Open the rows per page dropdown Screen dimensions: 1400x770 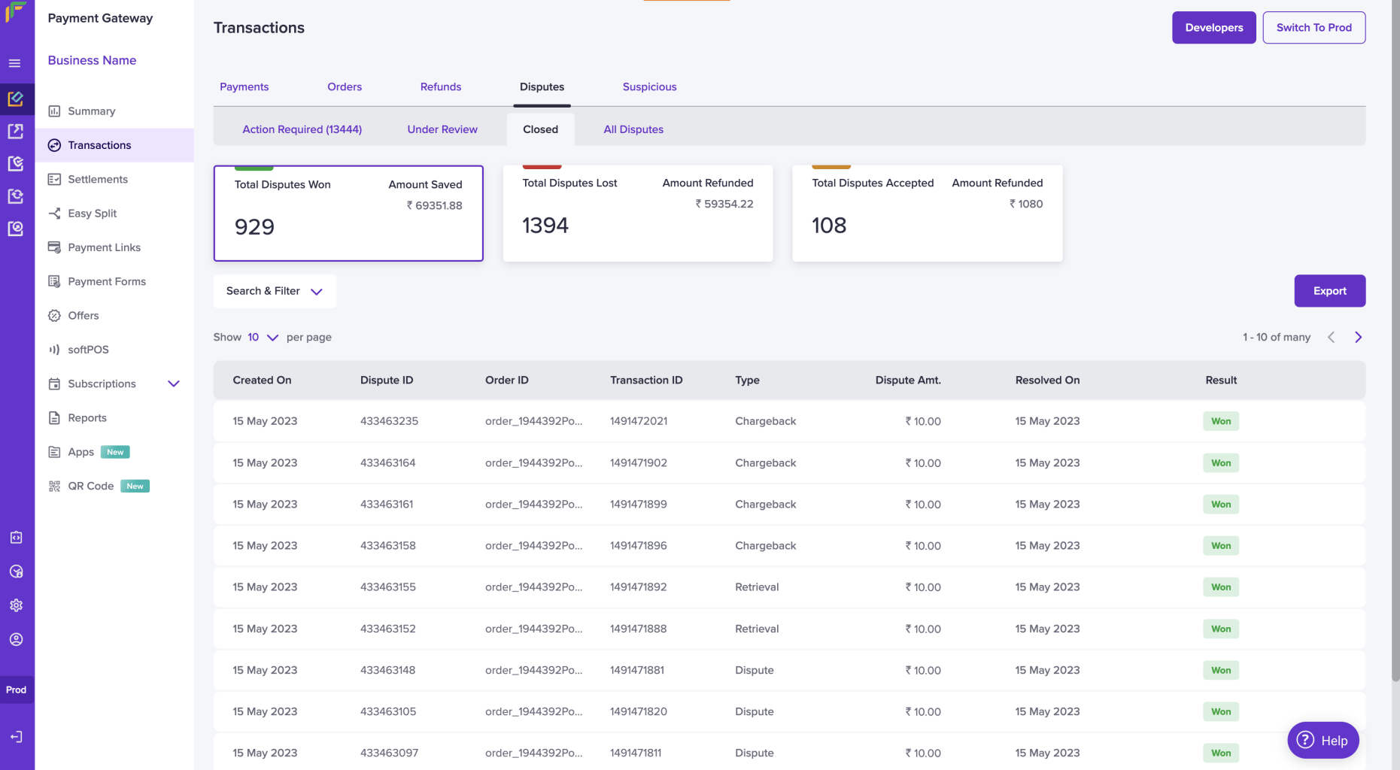click(263, 337)
